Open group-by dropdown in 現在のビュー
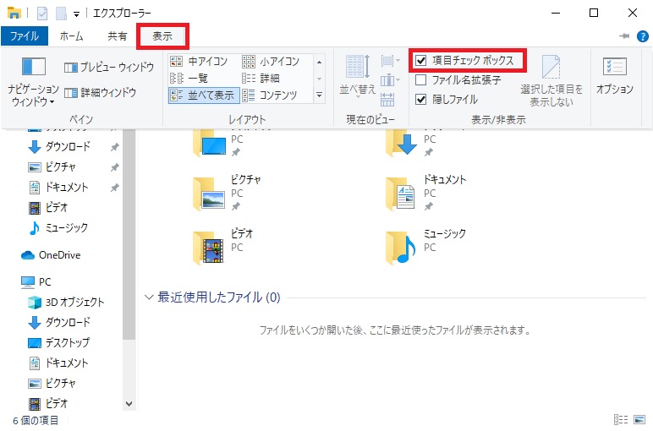 [390, 61]
